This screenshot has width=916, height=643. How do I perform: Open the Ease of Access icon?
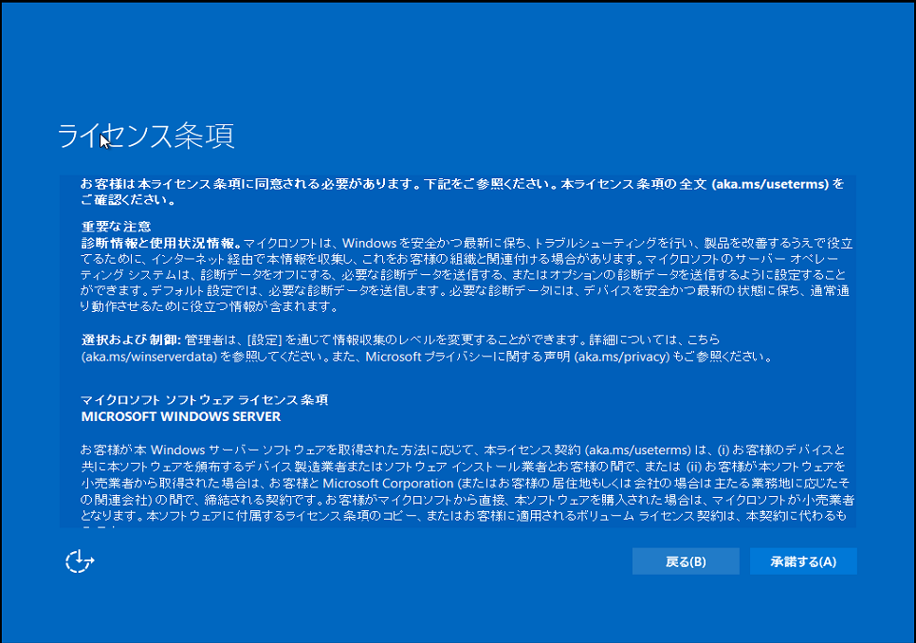click(79, 560)
